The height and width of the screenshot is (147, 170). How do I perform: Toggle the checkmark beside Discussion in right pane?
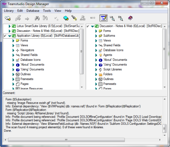click(x=88, y=26)
